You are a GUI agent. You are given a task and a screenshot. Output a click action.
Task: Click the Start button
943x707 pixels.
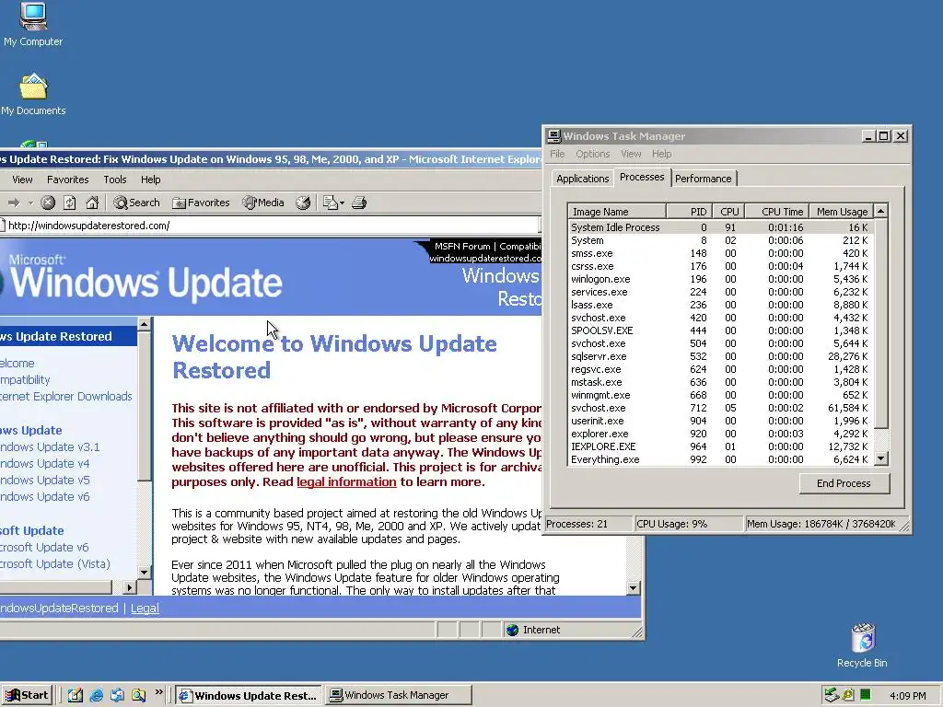(x=27, y=696)
